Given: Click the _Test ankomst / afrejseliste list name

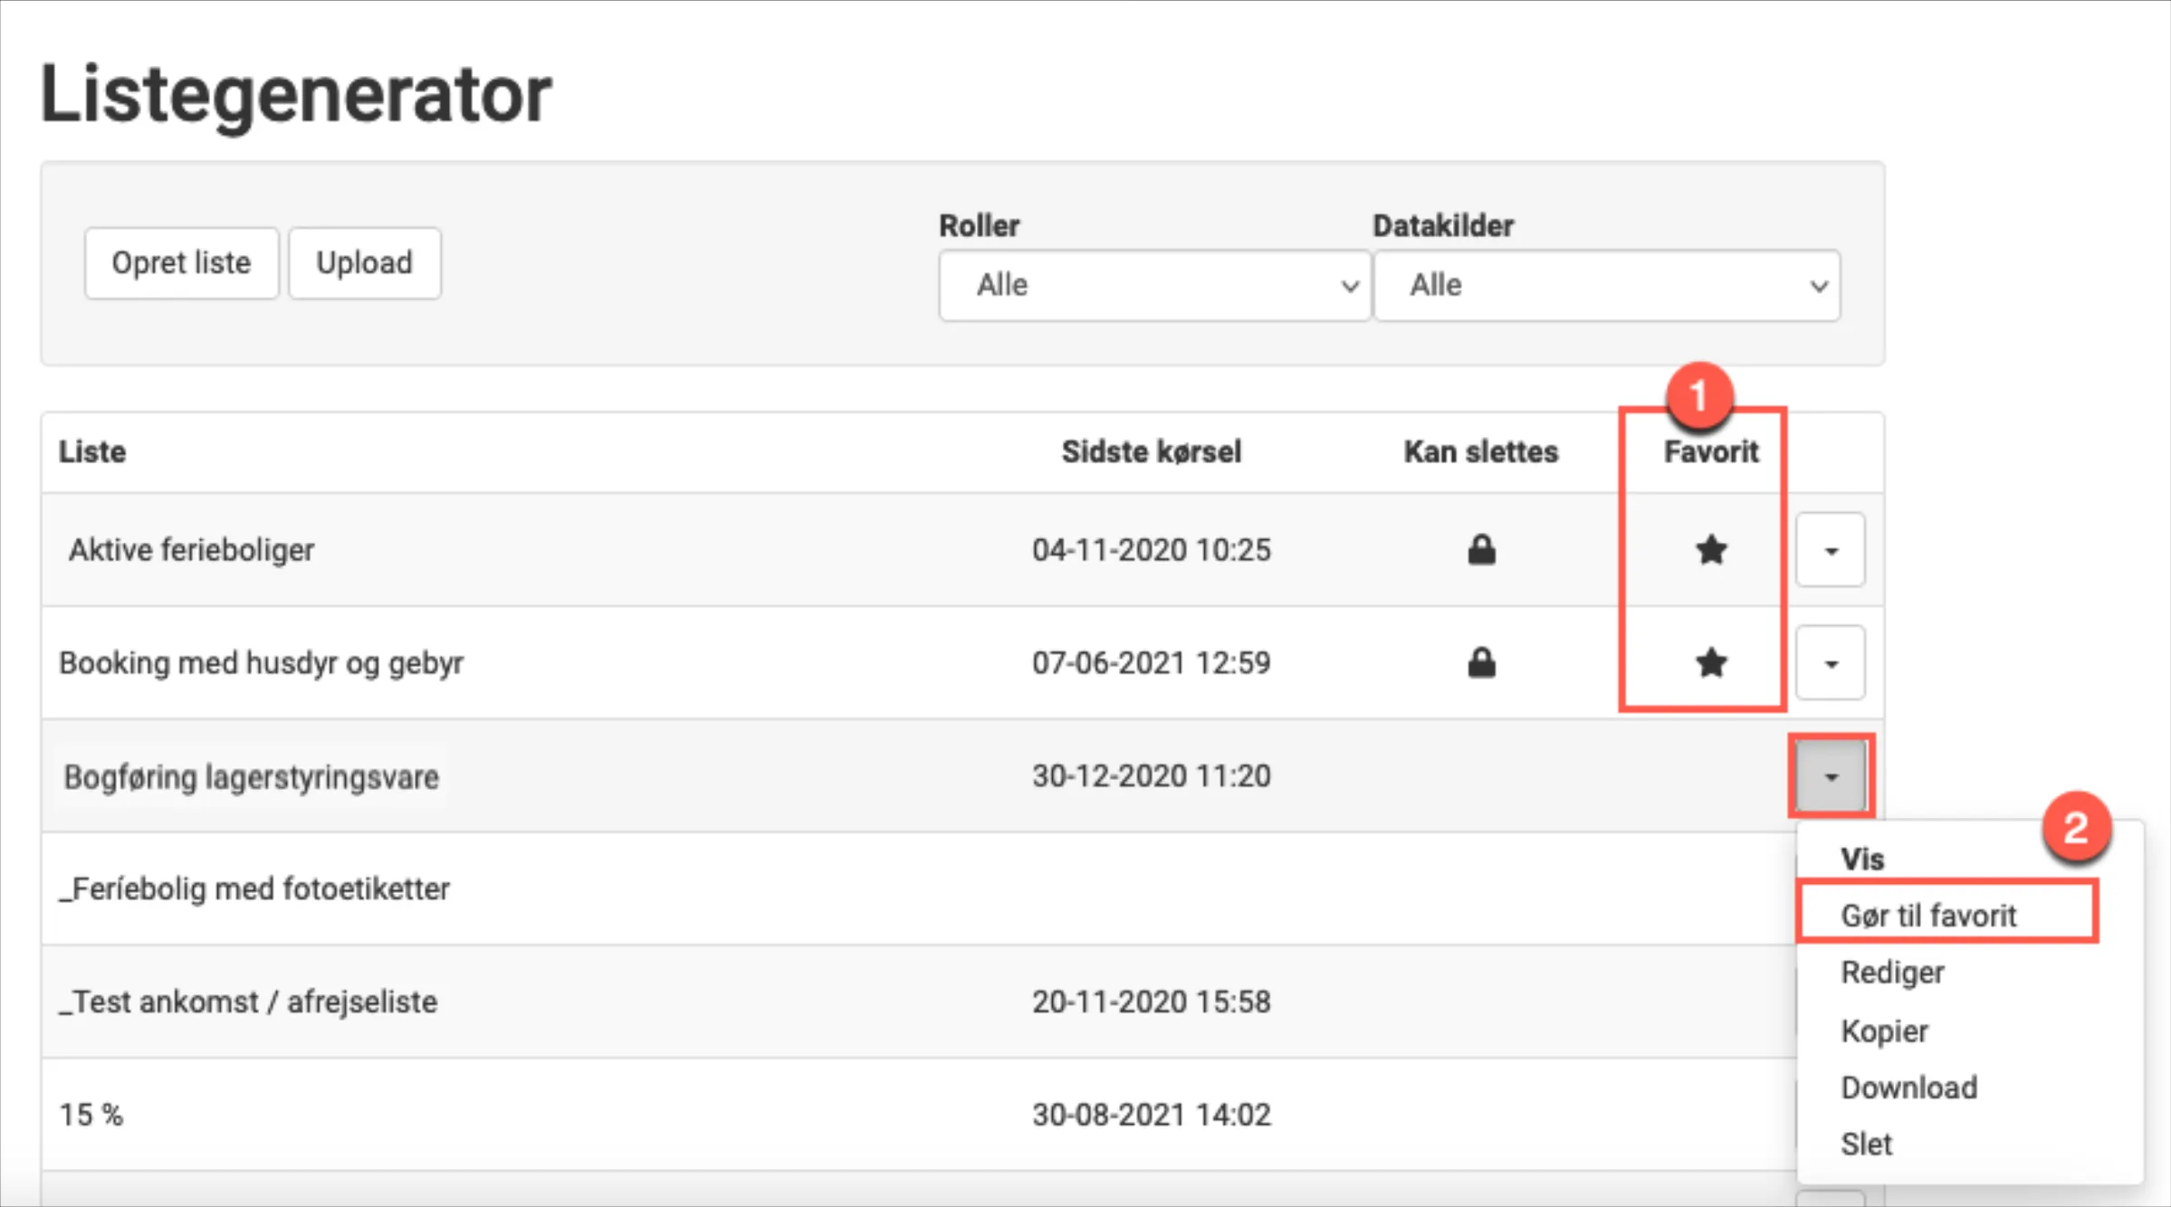Looking at the screenshot, I should (x=247, y=1002).
